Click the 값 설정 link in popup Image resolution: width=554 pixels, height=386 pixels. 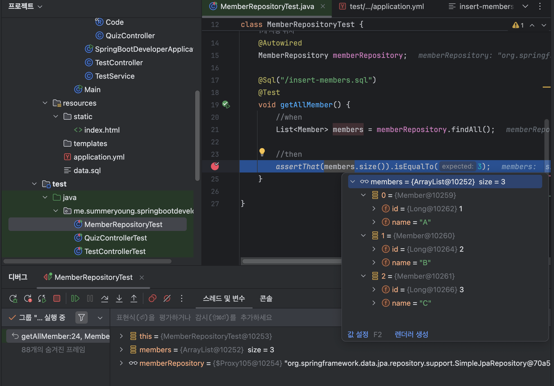(x=358, y=334)
